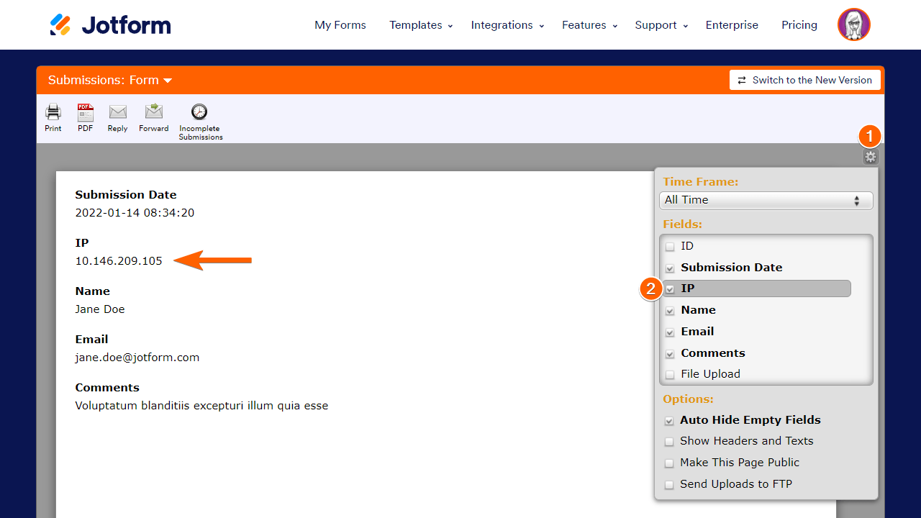Forward the submission by email
The height and width of the screenshot is (518, 921).
(x=154, y=118)
